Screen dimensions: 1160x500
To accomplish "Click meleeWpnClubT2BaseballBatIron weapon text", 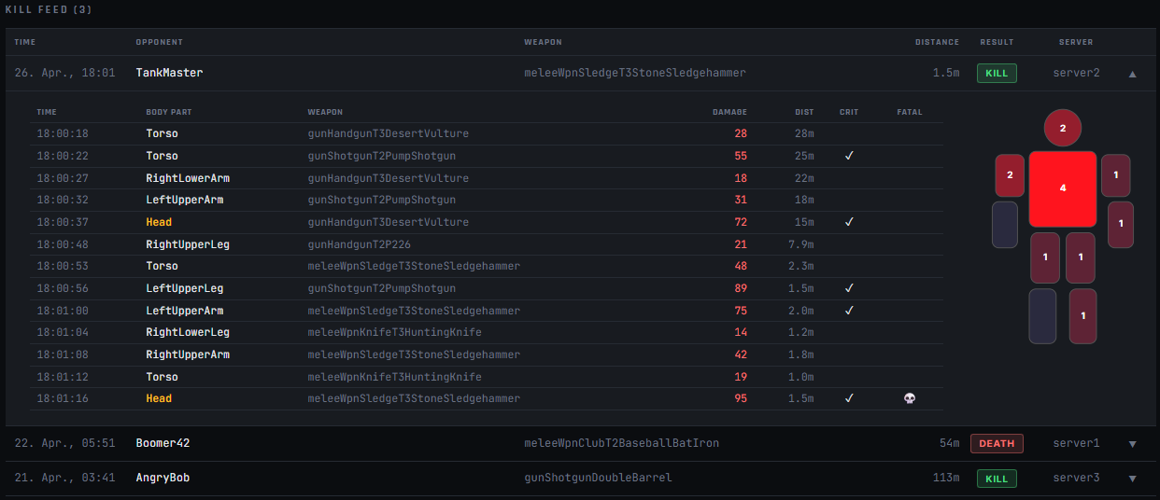I will [x=622, y=444].
